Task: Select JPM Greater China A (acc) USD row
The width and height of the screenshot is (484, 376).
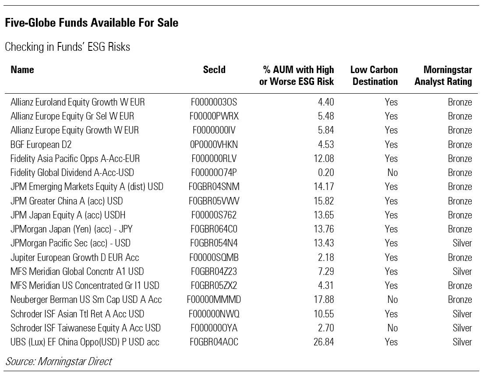Action: point(67,201)
